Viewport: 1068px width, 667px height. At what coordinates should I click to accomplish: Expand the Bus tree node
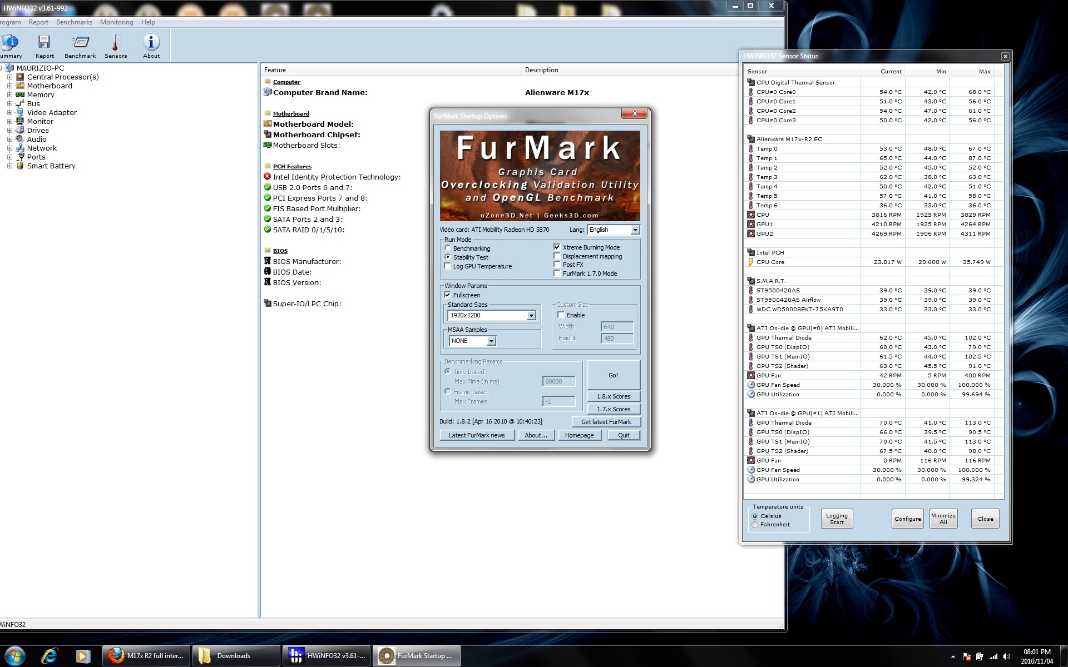(9, 104)
